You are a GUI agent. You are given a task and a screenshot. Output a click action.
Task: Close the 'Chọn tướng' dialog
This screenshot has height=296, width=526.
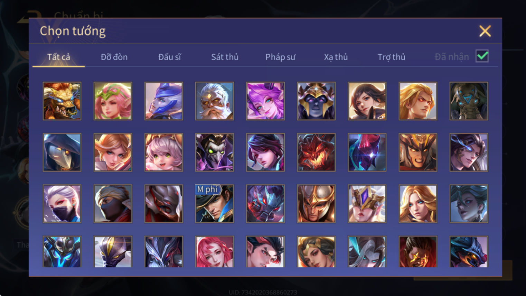(485, 31)
